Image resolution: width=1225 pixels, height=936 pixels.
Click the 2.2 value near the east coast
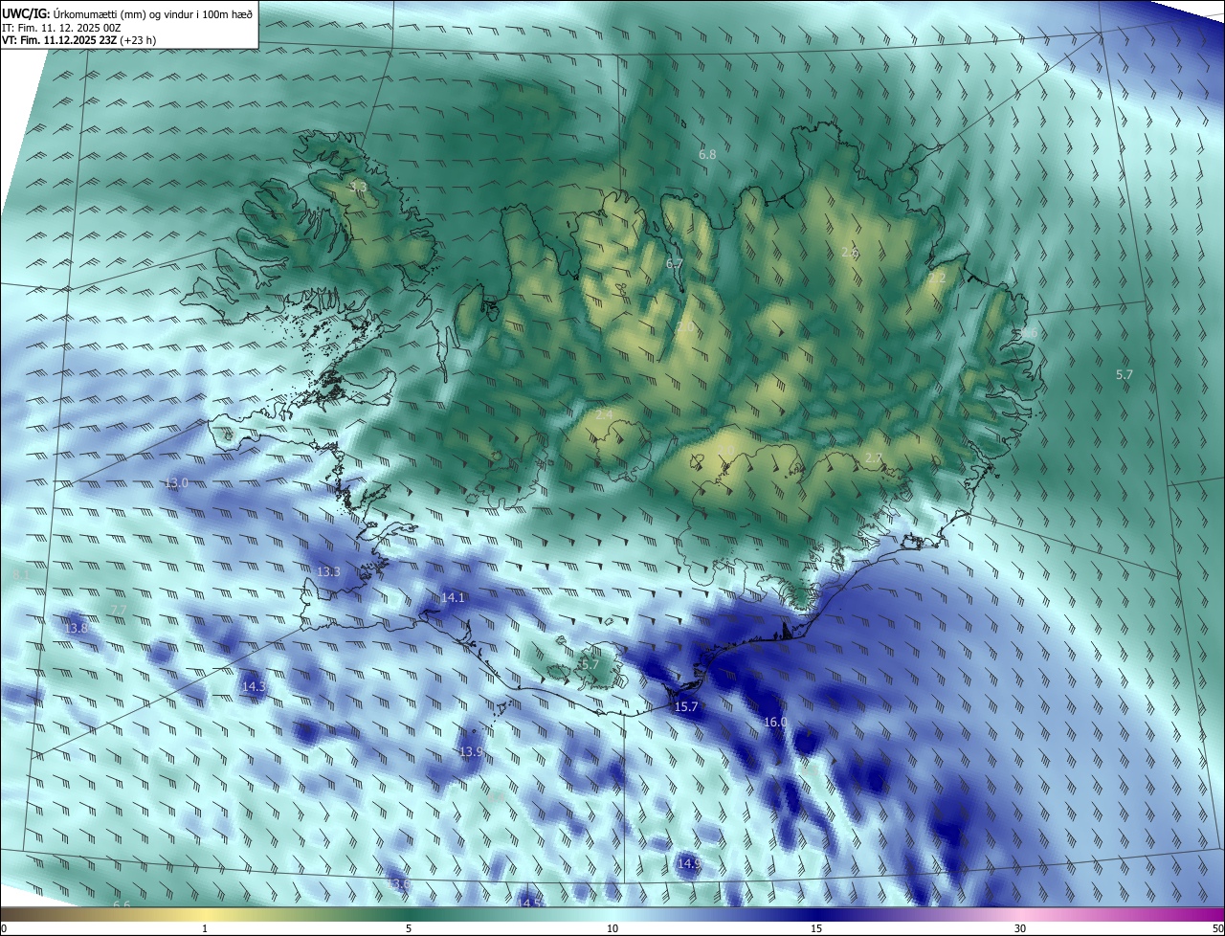(x=936, y=278)
